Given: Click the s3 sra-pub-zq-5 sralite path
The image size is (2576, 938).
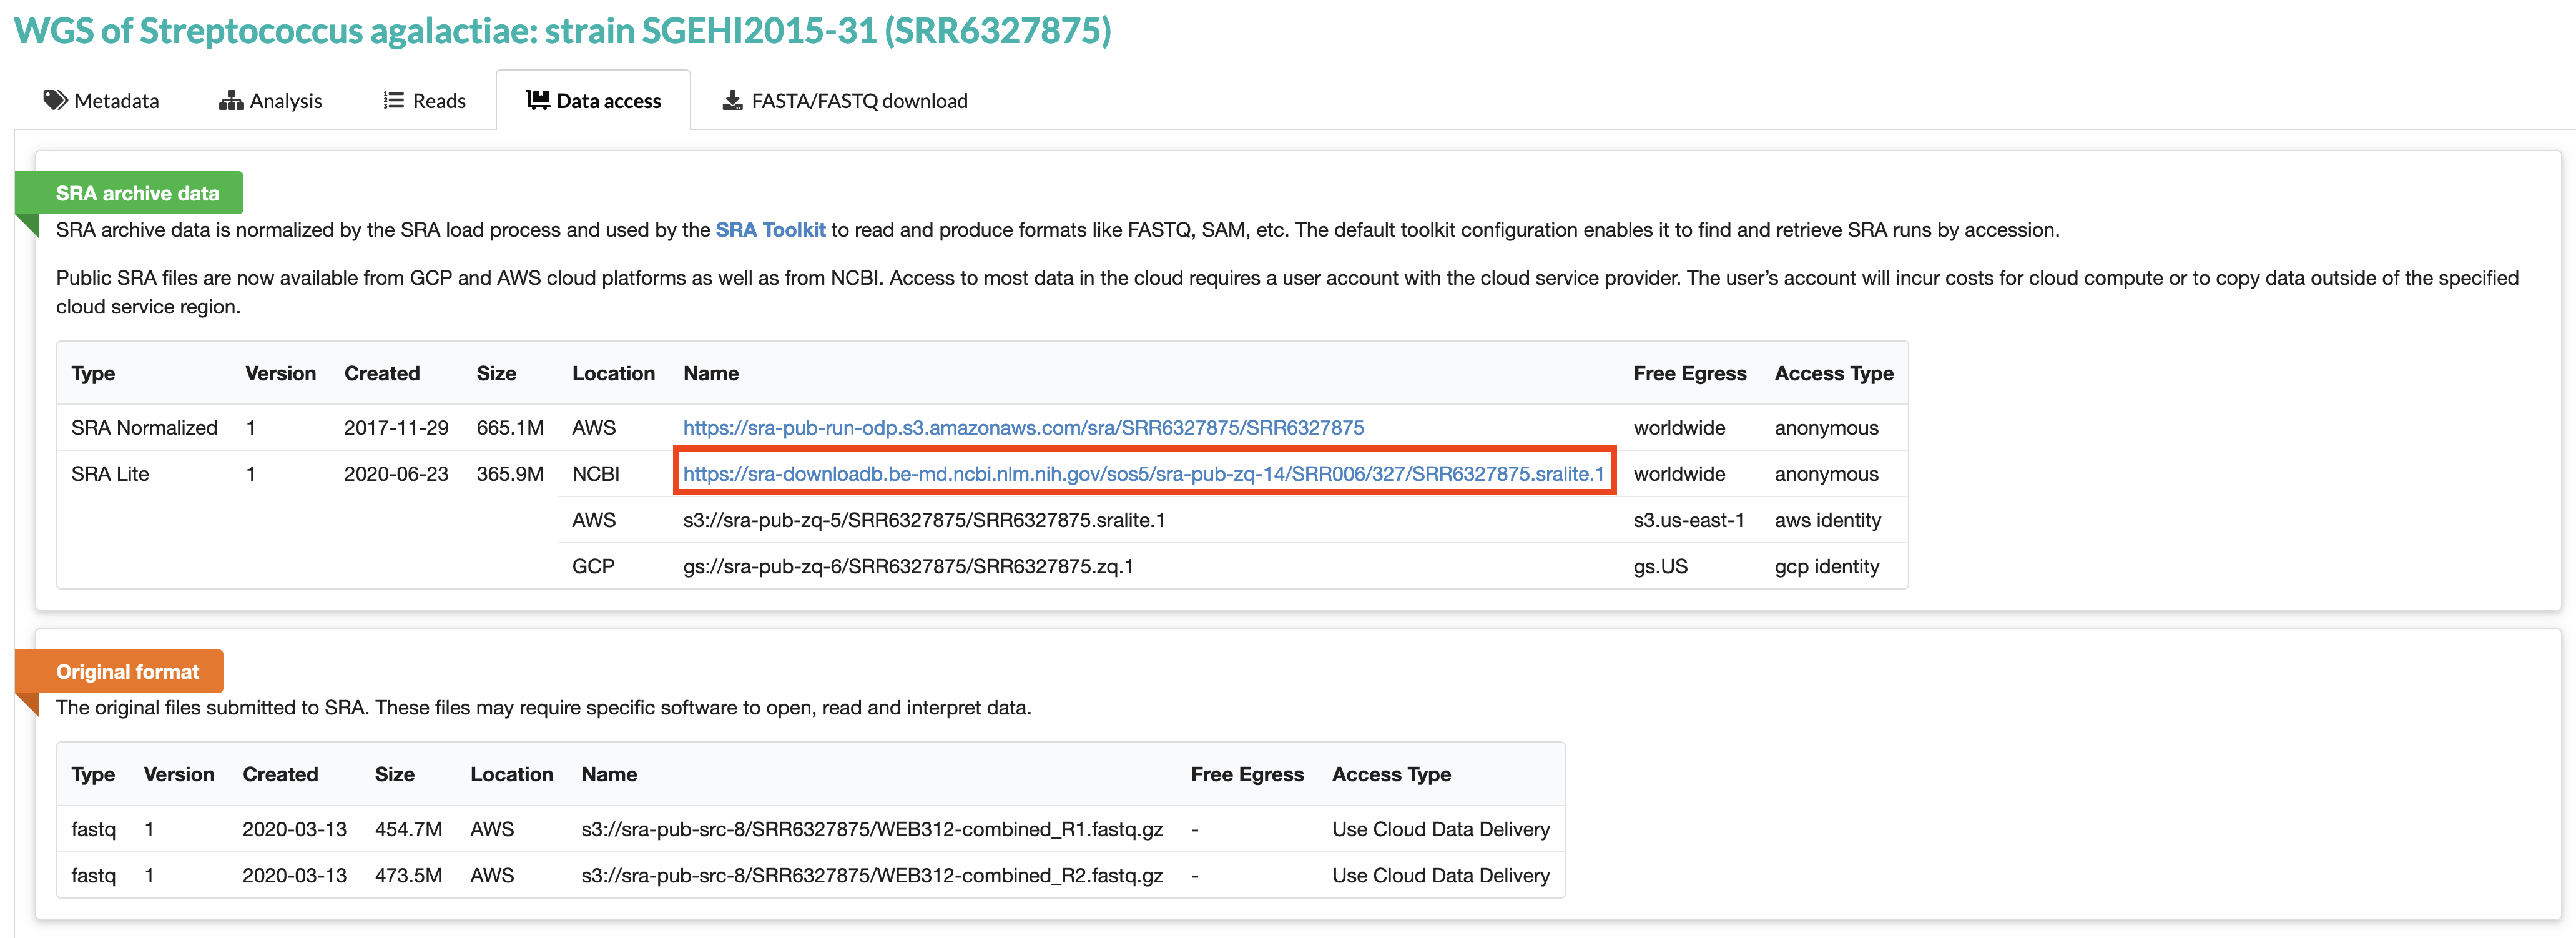Looking at the screenshot, I should coord(923,520).
